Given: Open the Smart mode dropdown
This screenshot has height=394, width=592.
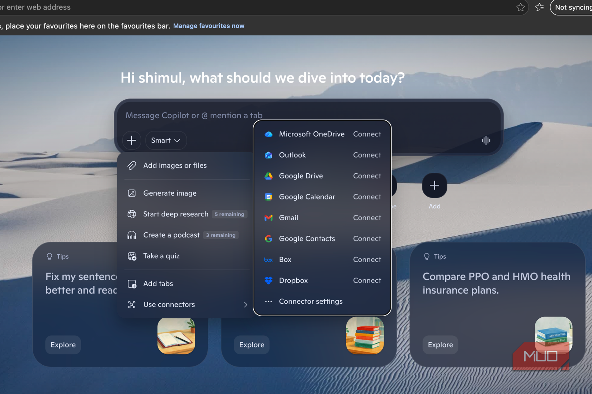Looking at the screenshot, I should [166, 140].
